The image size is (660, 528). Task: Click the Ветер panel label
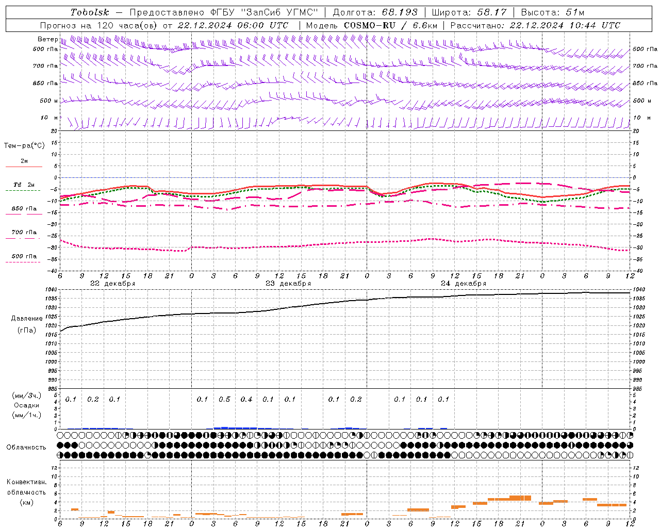pos(47,39)
